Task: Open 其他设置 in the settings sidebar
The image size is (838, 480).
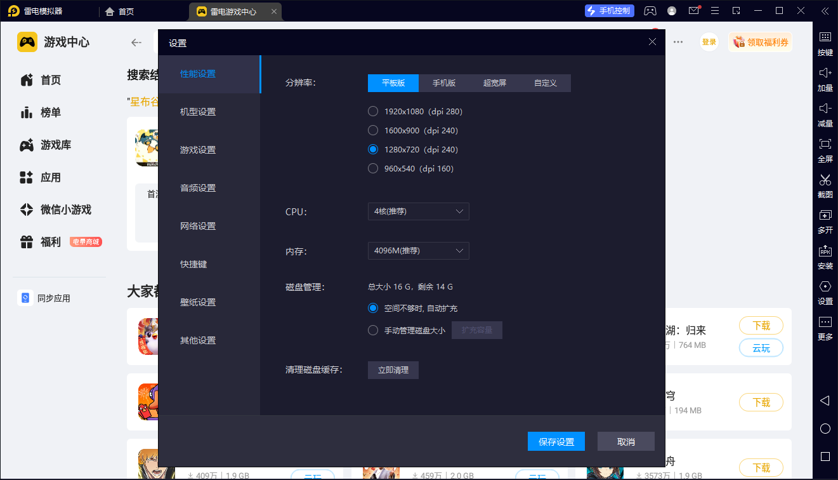Action: pyautogui.click(x=209, y=340)
